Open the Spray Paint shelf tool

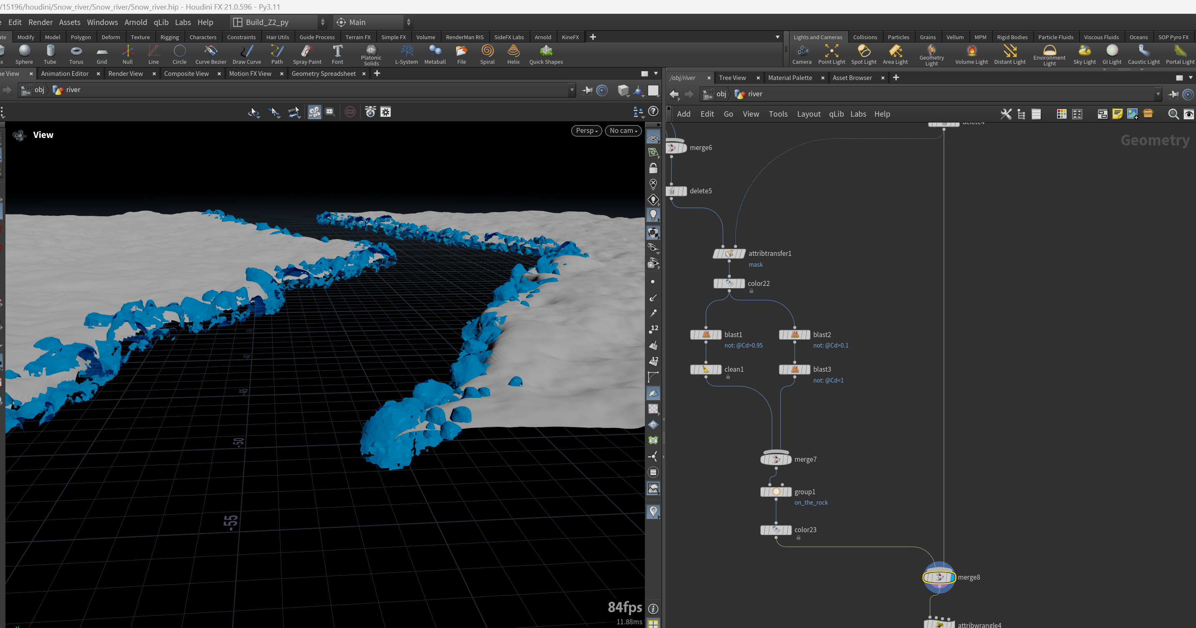307,54
